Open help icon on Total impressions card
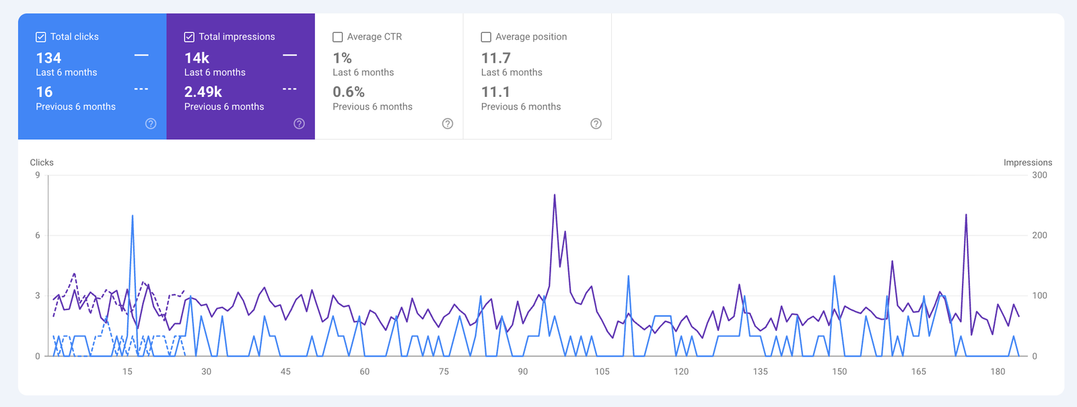Image resolution: width=1077 pixels, height=407 pixels. (300, 124)
